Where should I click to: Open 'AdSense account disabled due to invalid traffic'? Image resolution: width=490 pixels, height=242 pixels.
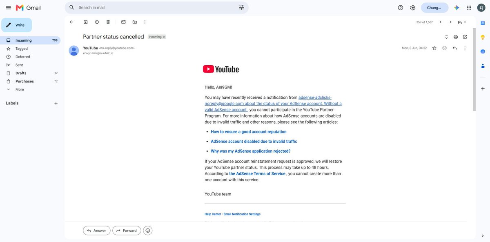[x=254, y=142]
